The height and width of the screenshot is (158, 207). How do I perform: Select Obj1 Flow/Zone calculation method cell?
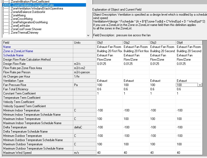pos(109,60)
